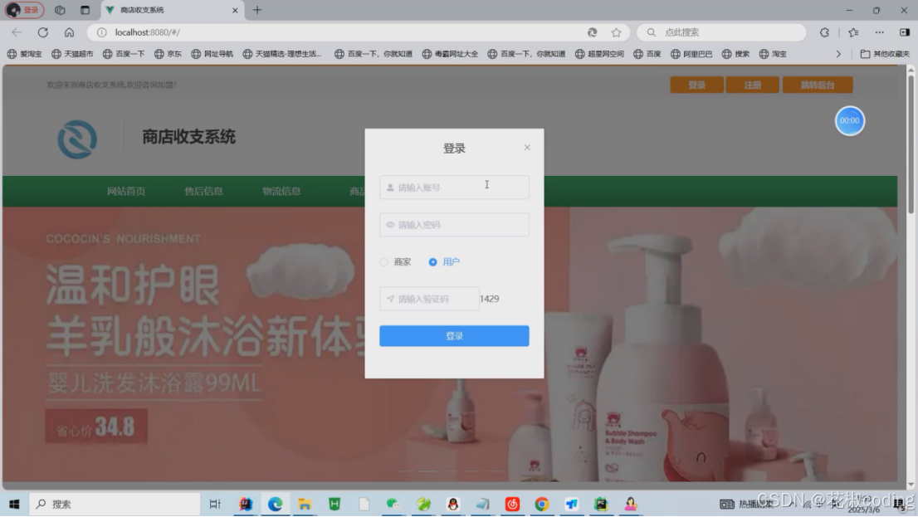Open 售后信息 nav menu item
The image size is (918, 517).
203,192
